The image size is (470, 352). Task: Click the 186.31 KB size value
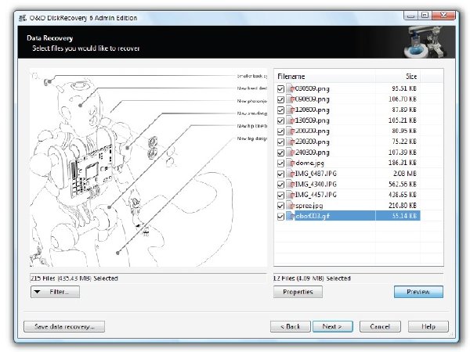tap(403, 163)
